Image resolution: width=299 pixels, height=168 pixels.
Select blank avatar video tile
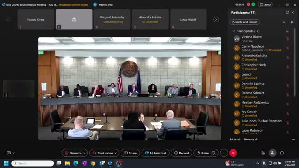pyautogui.click(x=74, y=20)
